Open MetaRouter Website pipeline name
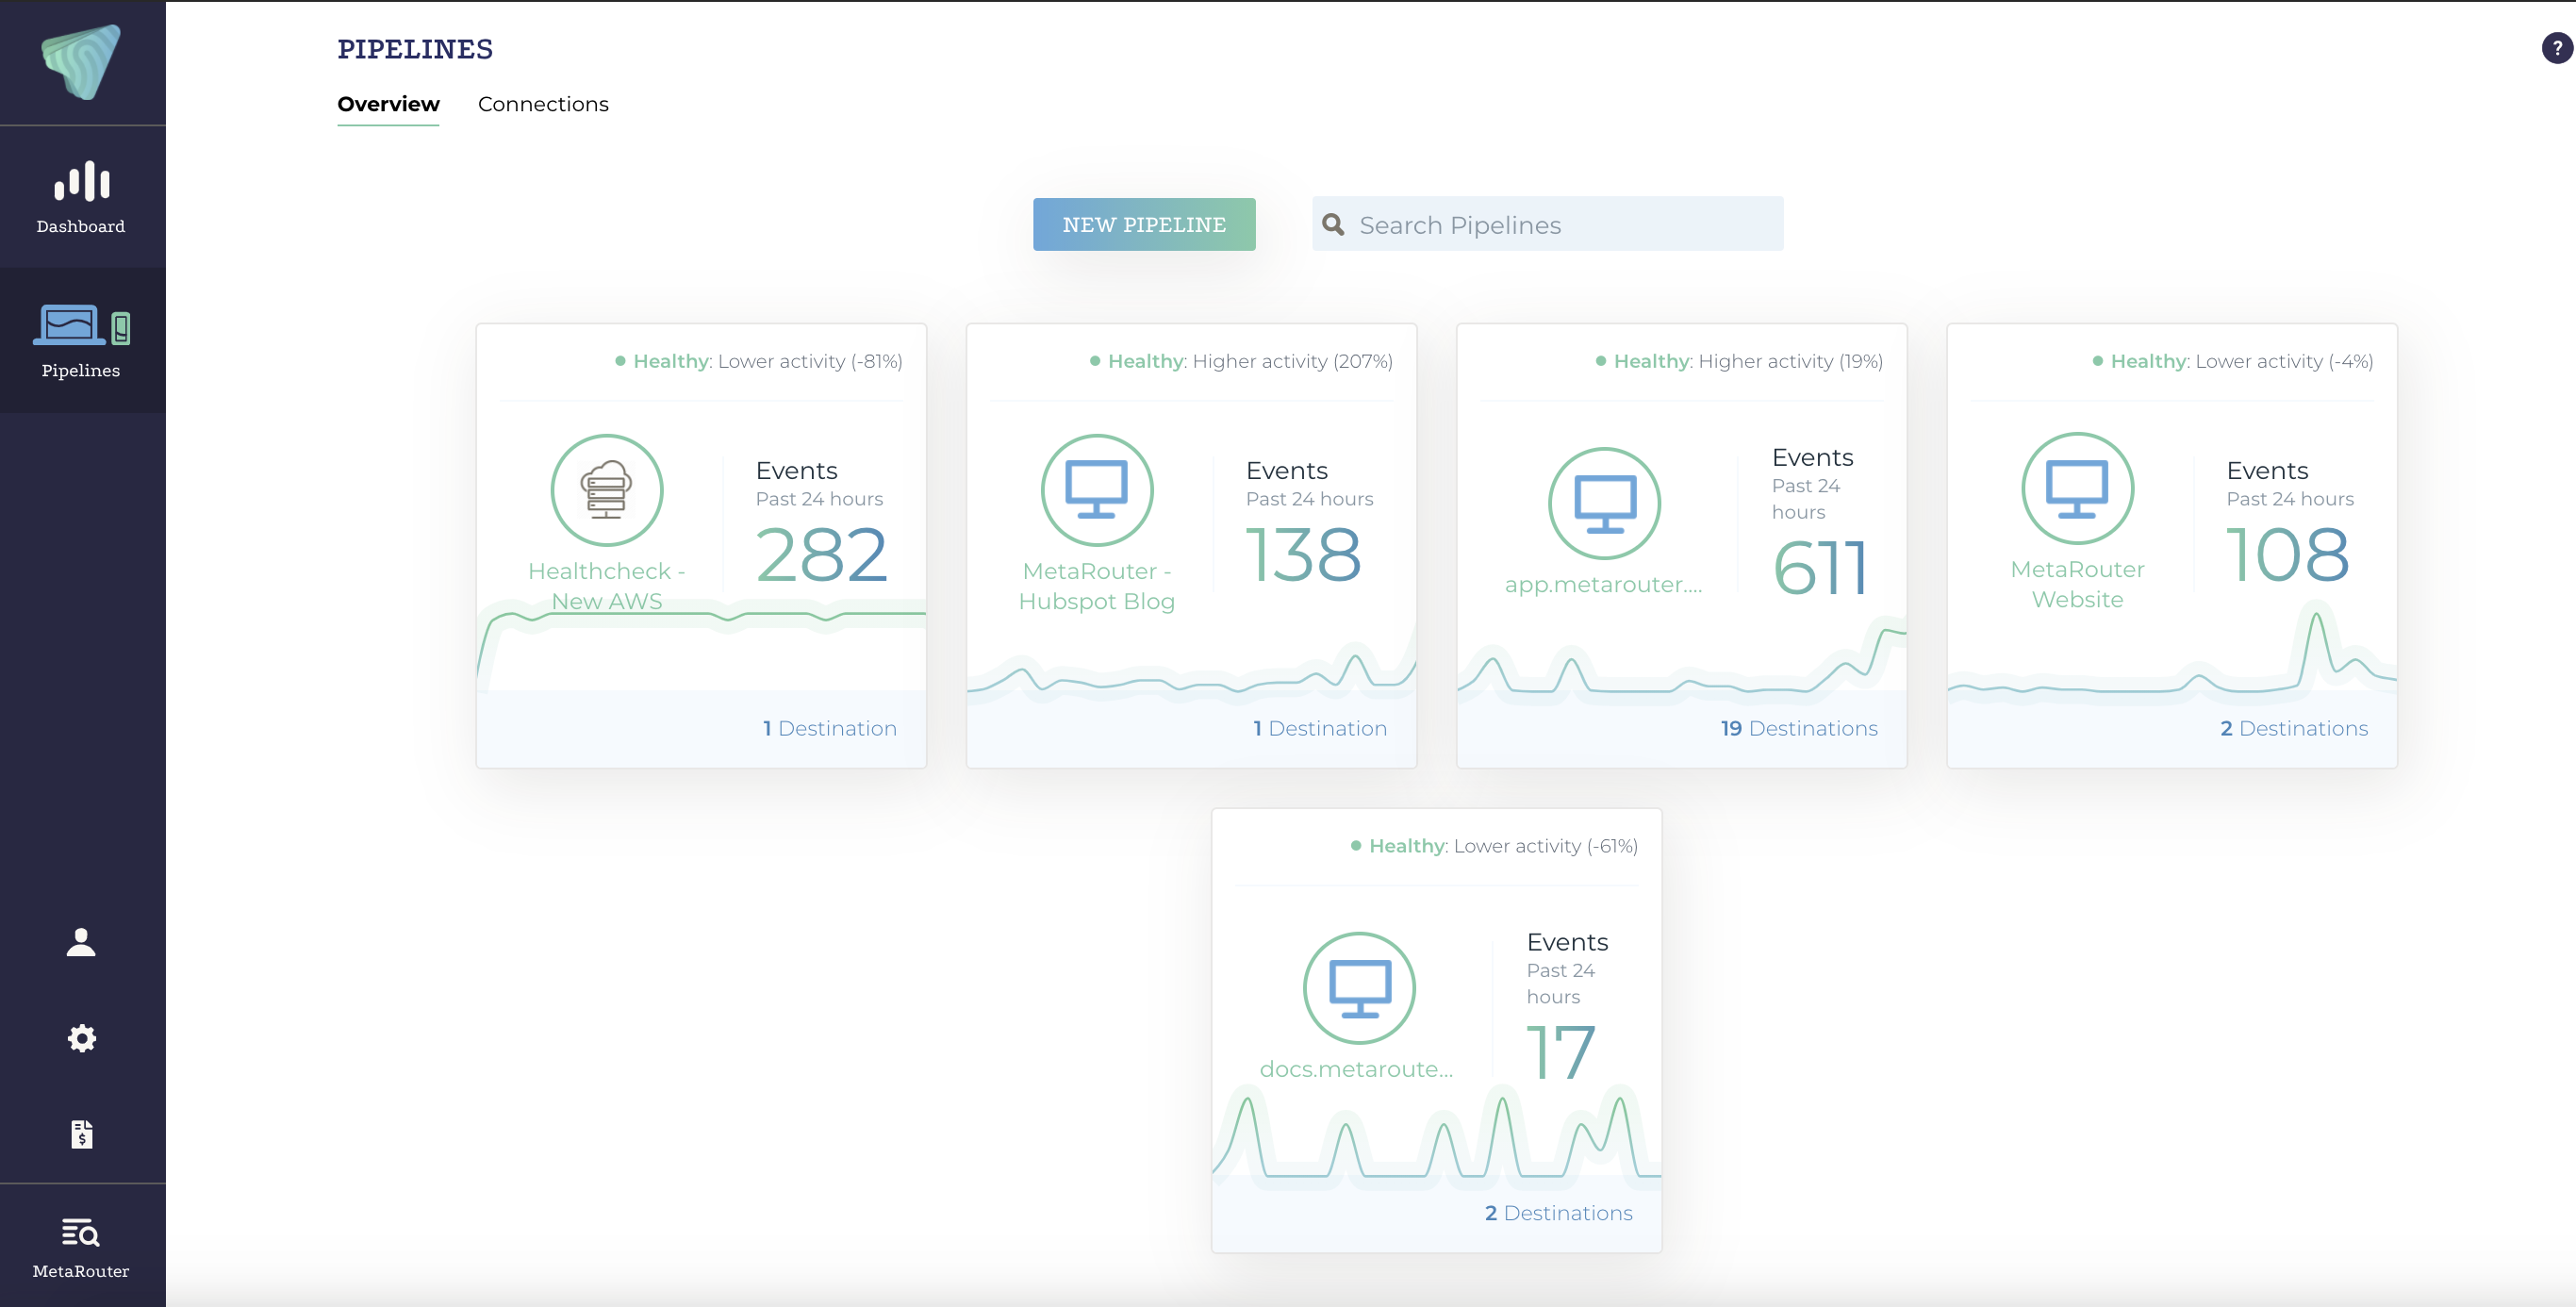The width and height of the screenshot is (2576, 1307). (x=2077, y=584)
